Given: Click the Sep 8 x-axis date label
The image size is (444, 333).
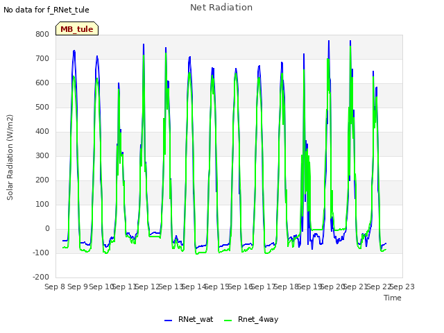Looking at the screenshot, I should pos(55,287).
